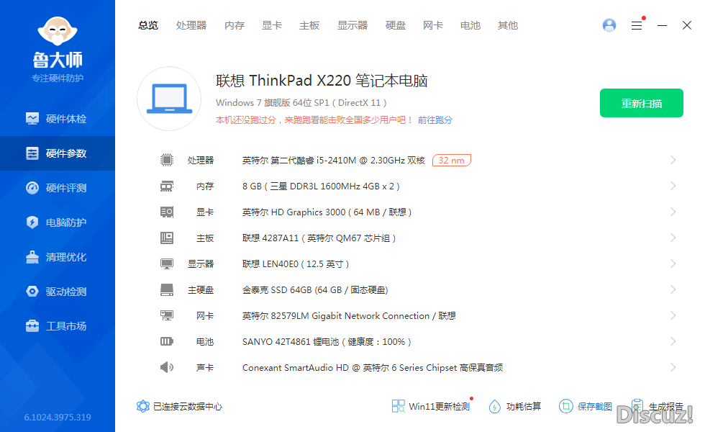The image size is (705, 432).
Task: Switch to the 处理器 tab
Action: click(191, 25)
